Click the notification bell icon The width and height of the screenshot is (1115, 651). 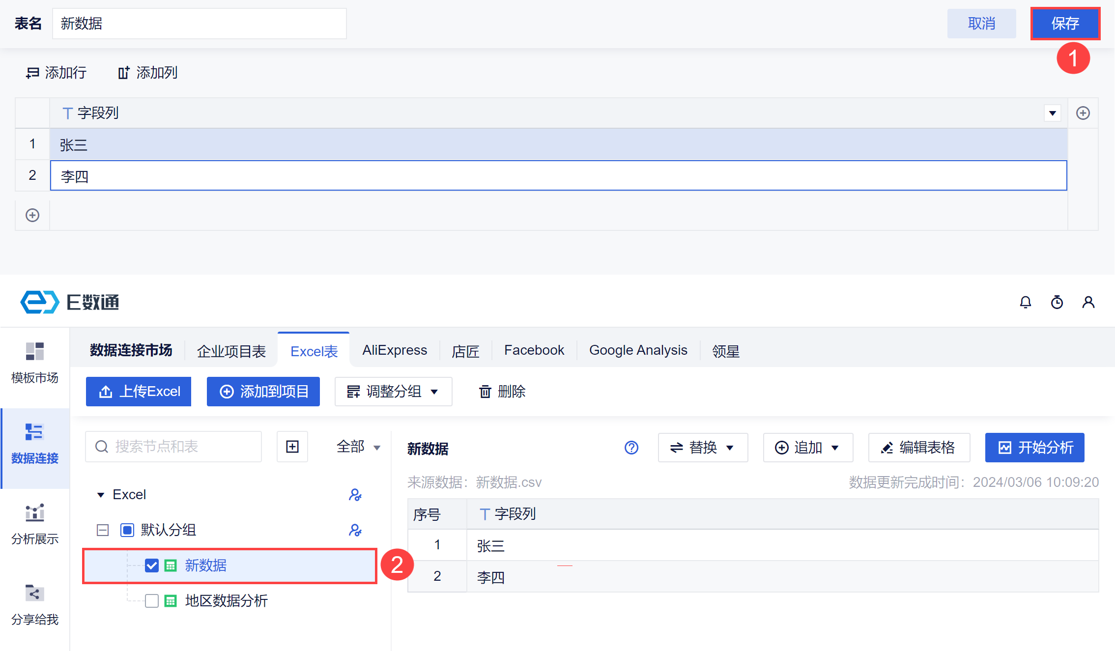pos(1025,302)
